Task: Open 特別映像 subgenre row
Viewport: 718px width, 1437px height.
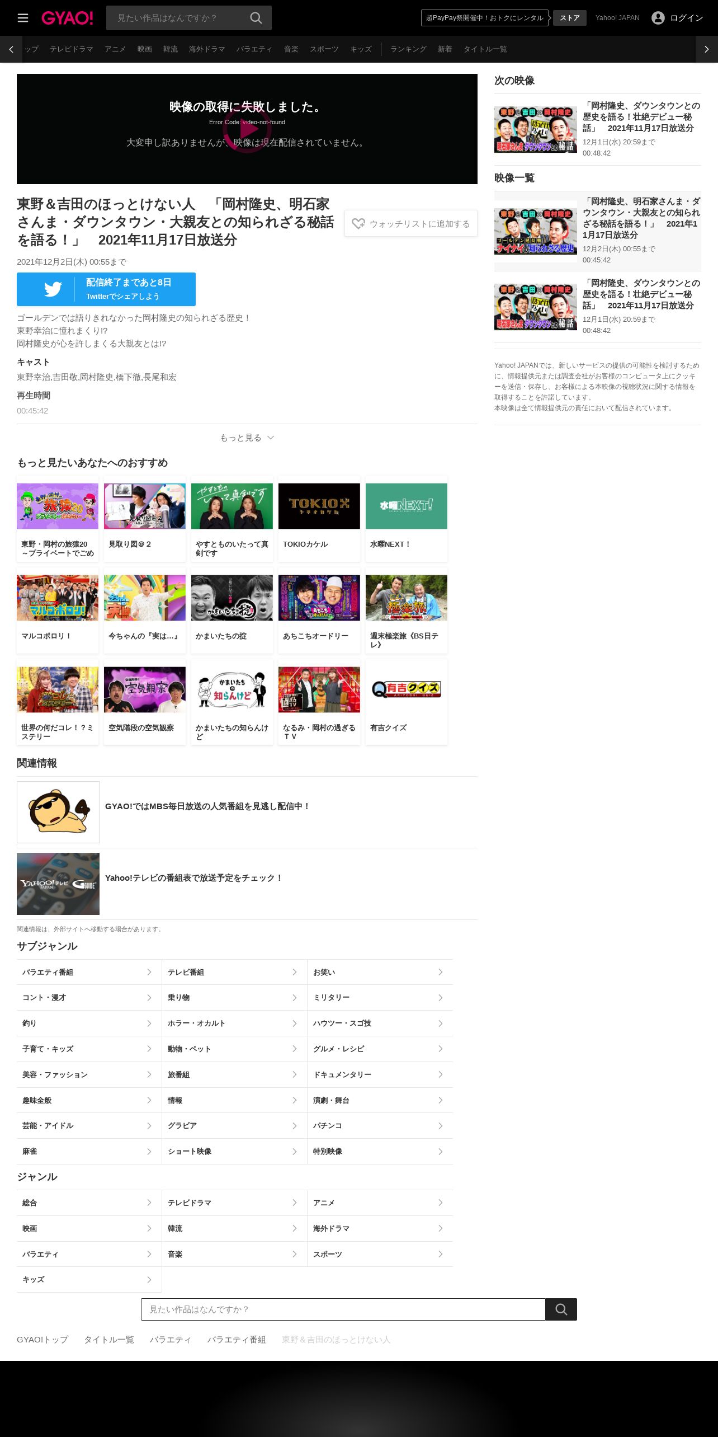Action: (380, 1151)
